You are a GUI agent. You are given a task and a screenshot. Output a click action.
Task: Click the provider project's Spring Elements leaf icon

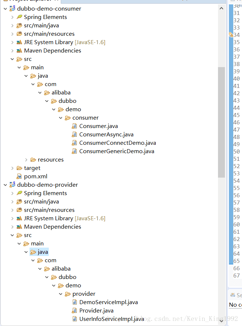[19, 193]
